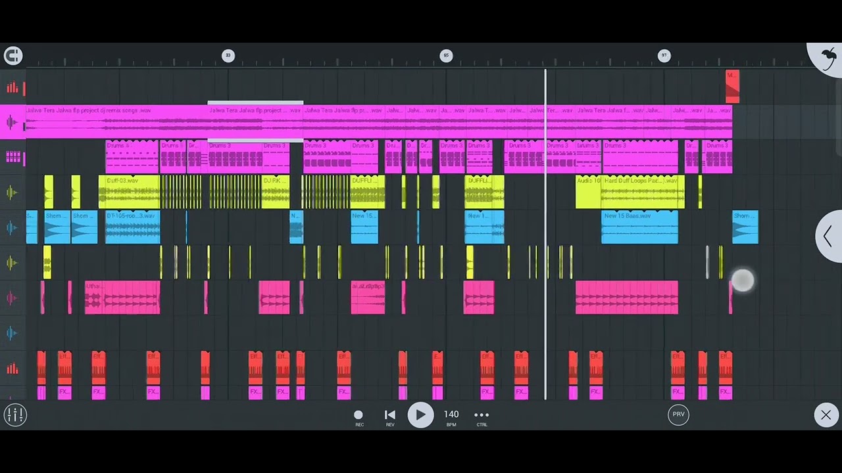Tap the highlighted Jalwa Tera Jalwa flp.project clip
This screenshot has width=842, height=473.
pos(255,122)
